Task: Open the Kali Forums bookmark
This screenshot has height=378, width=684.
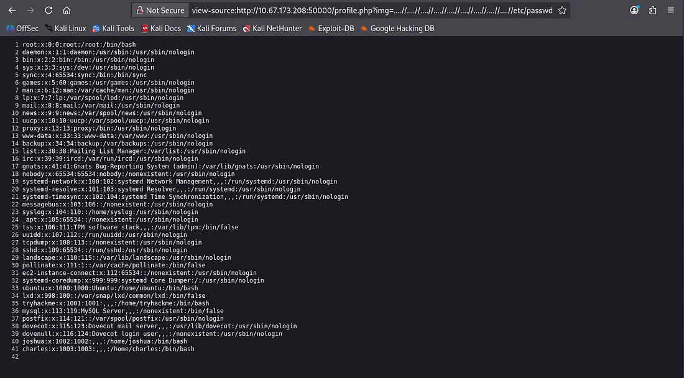Action: click(x=211, y=29)
